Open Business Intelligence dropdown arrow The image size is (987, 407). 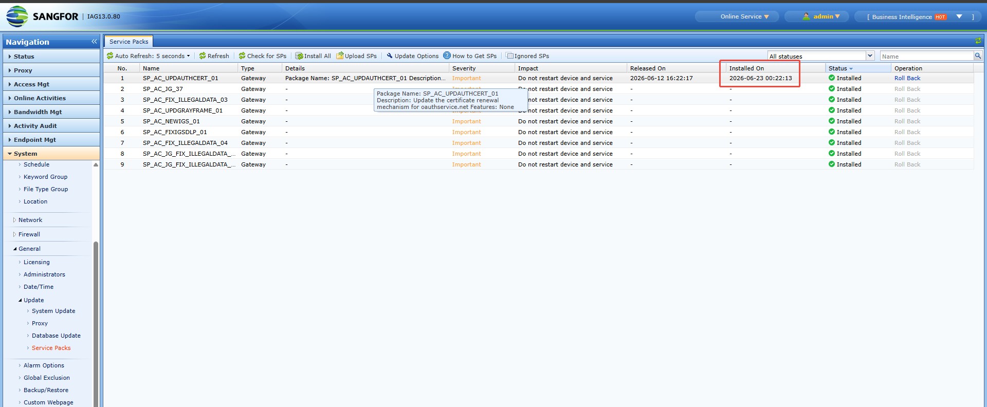(959, 16)
